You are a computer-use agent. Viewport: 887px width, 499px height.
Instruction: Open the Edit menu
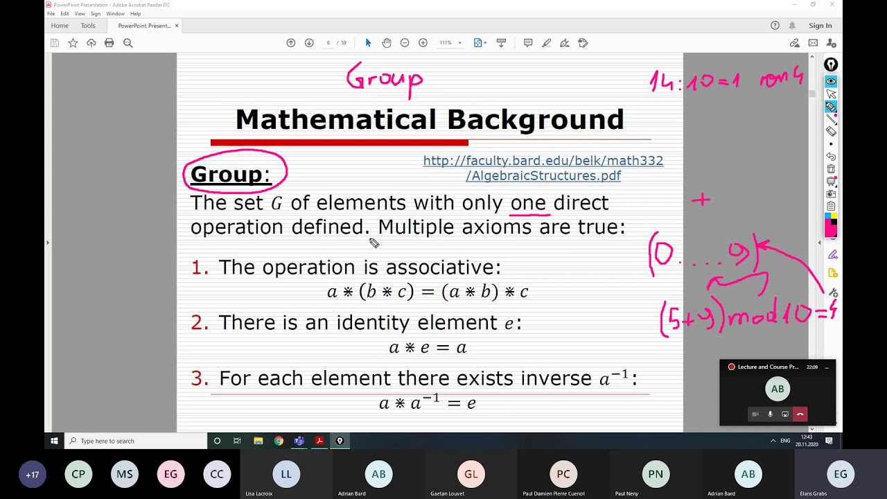click(x=64, y=14)
